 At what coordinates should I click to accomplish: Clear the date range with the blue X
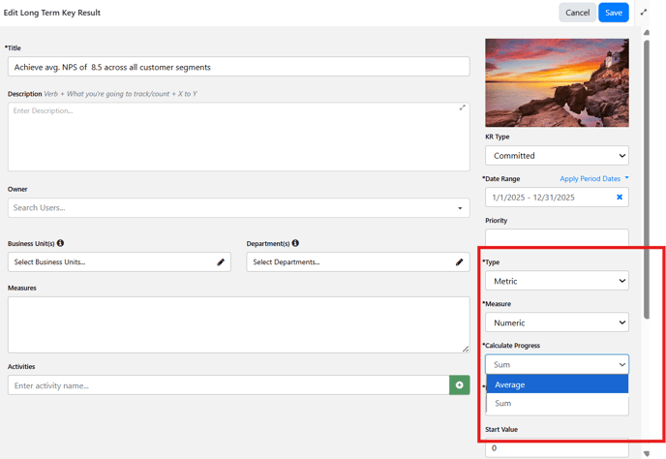[x=620, y=198]
